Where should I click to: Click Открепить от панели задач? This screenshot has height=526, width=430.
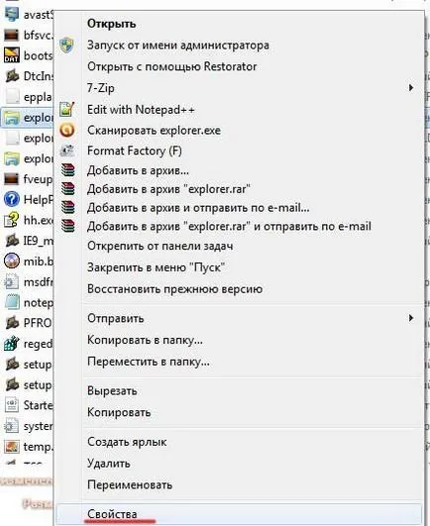(160, 246)
